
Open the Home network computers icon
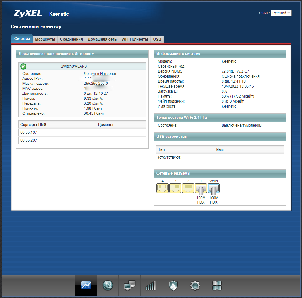[129, 285]
